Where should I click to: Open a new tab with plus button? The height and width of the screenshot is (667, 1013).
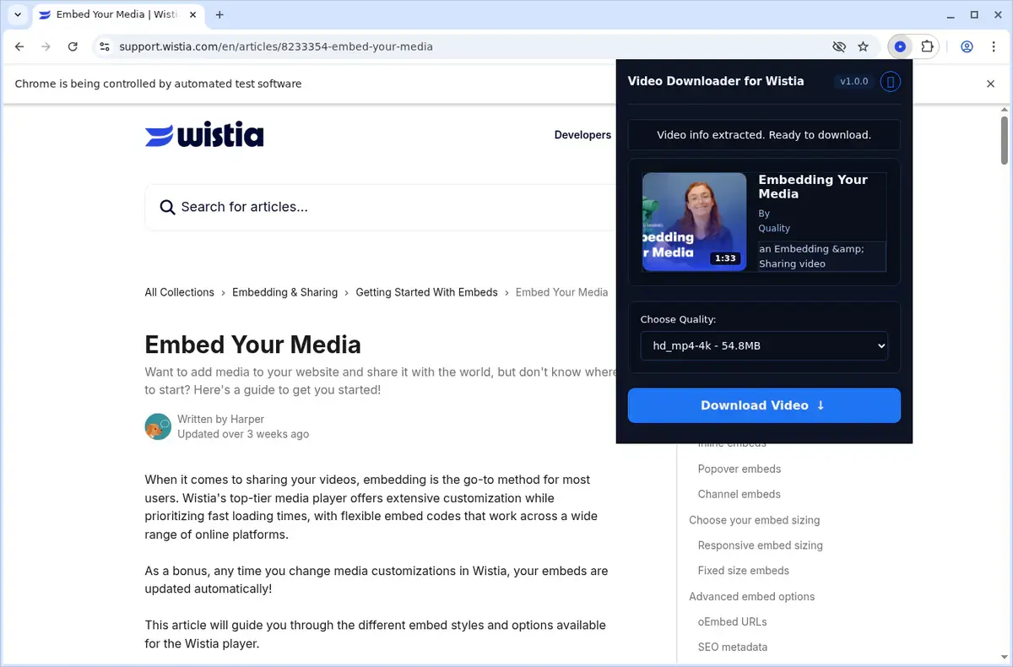219,14
